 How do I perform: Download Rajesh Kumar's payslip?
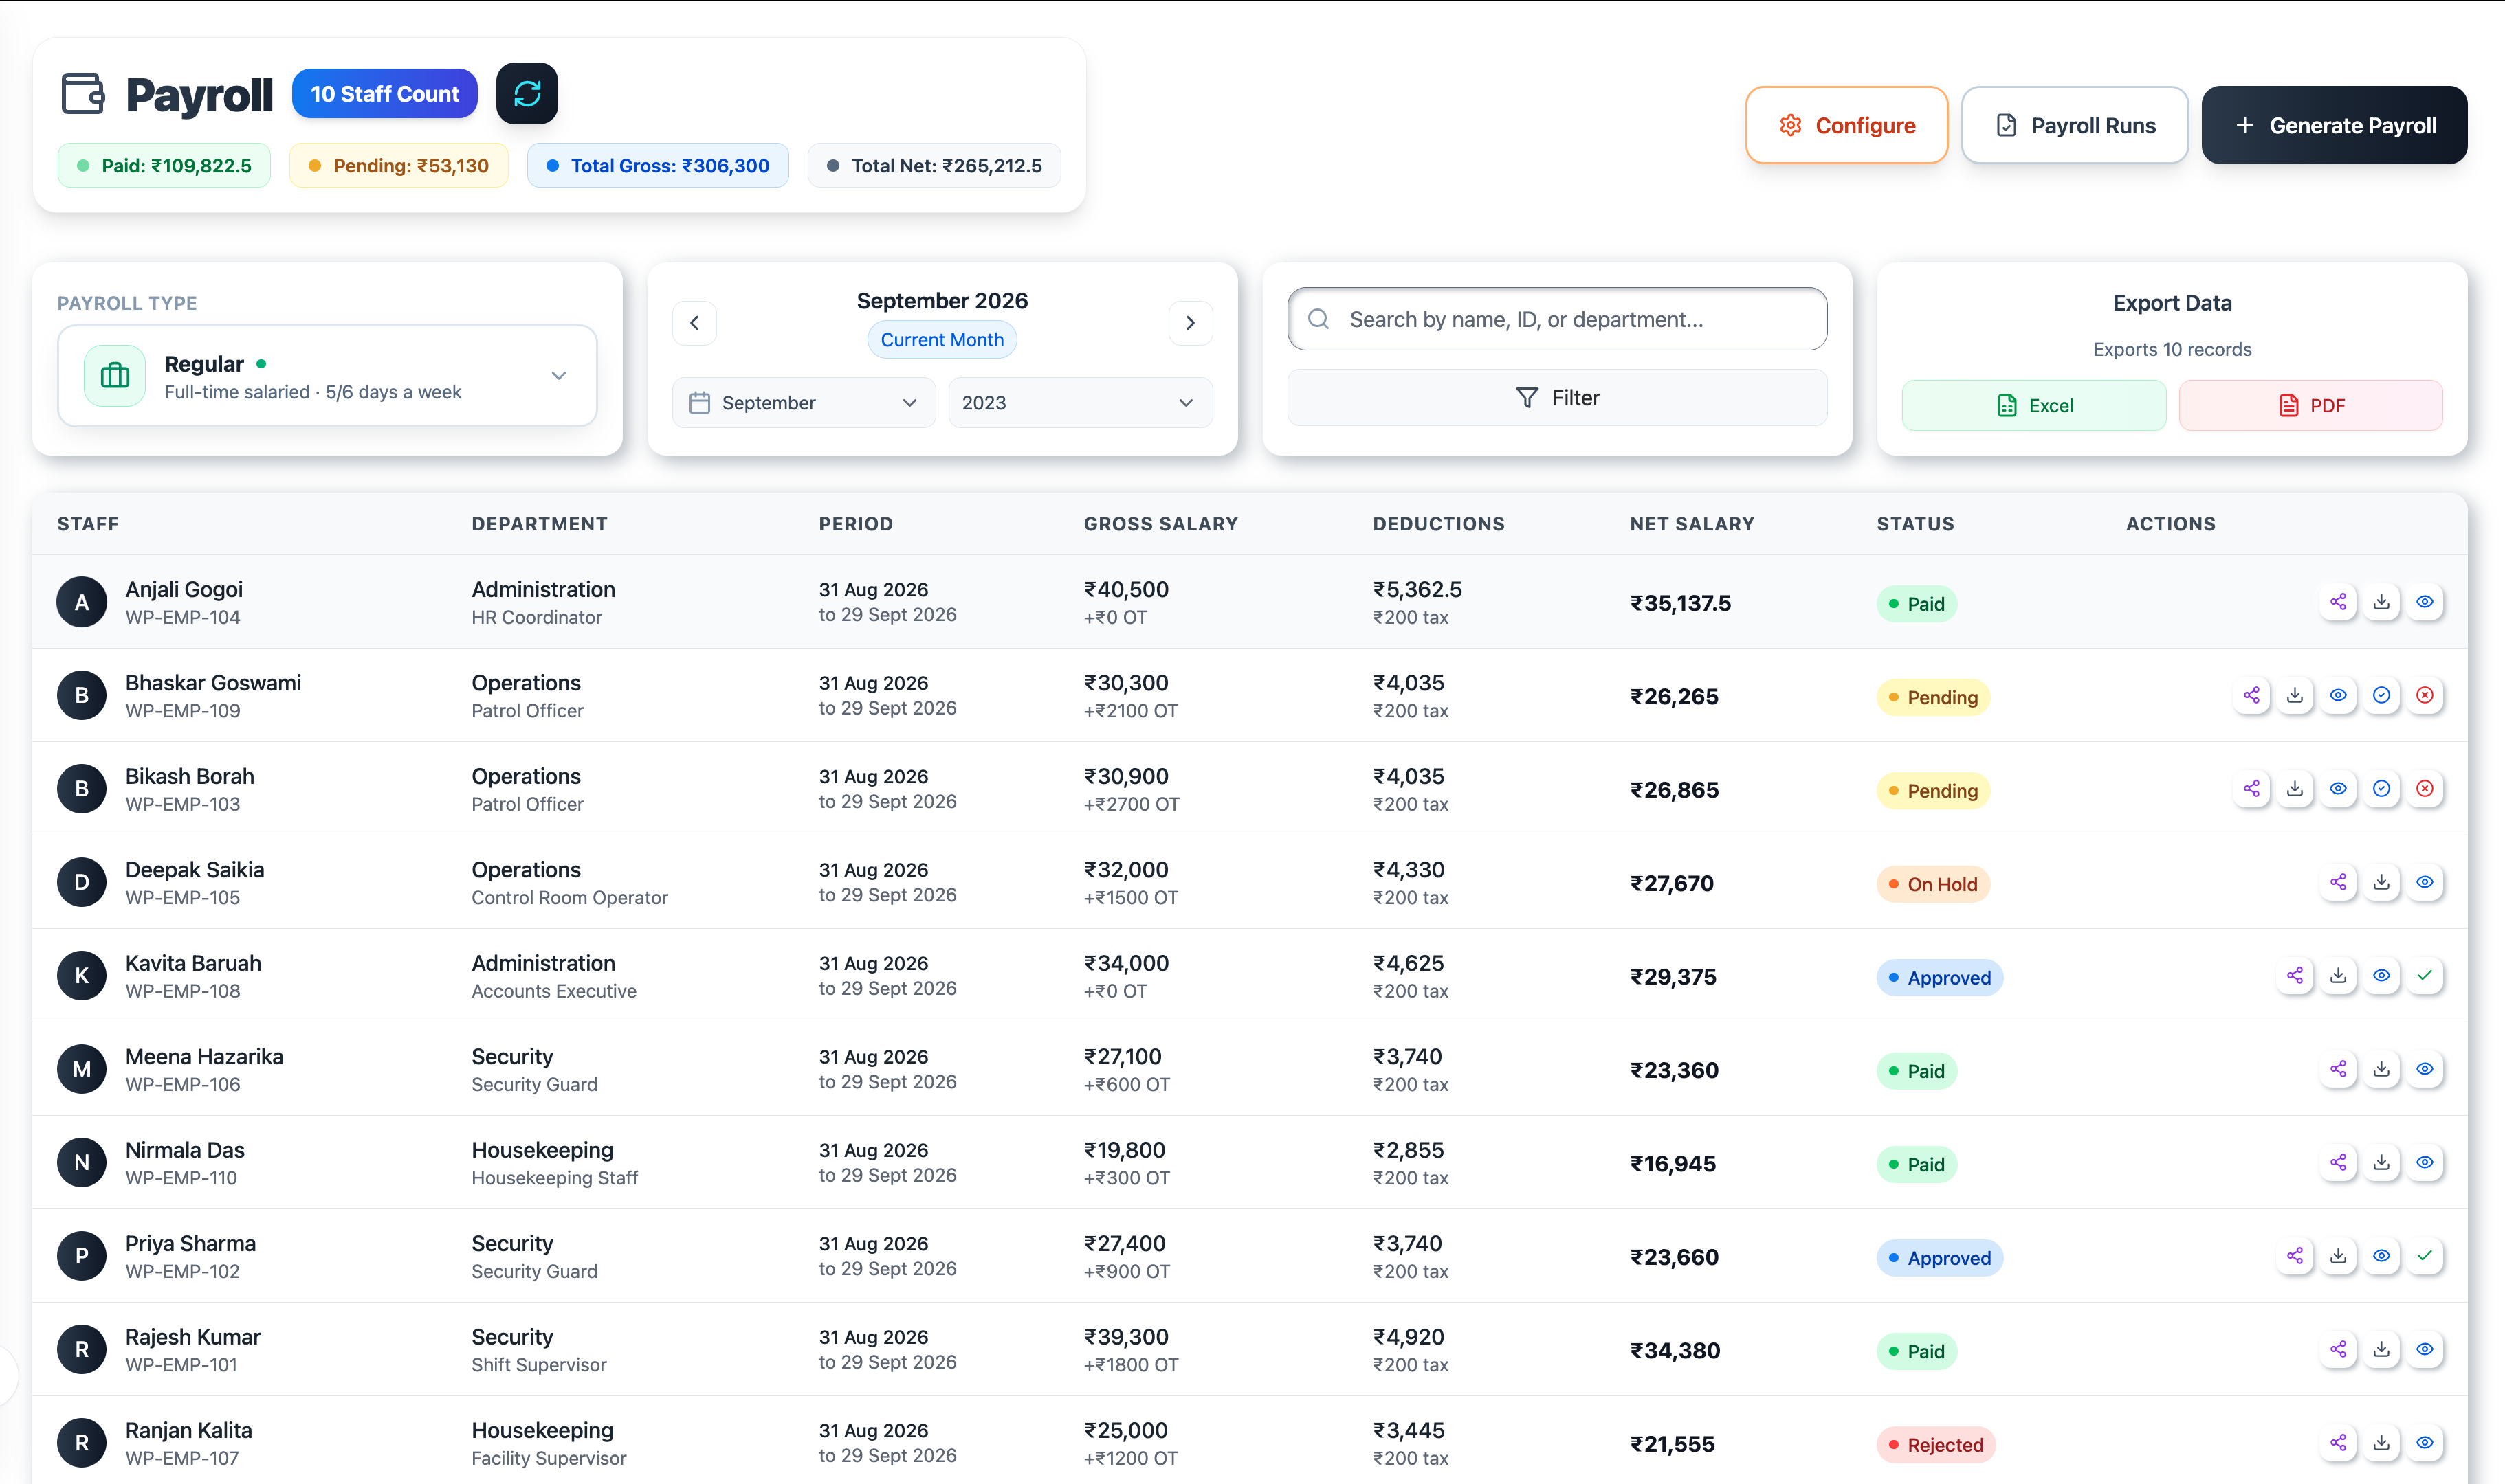2382,1349
